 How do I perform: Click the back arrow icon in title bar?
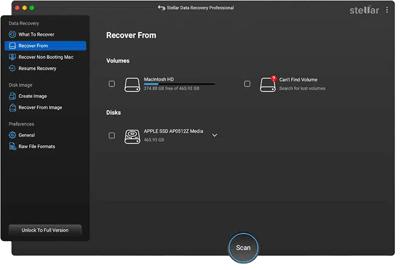point(161,8)
